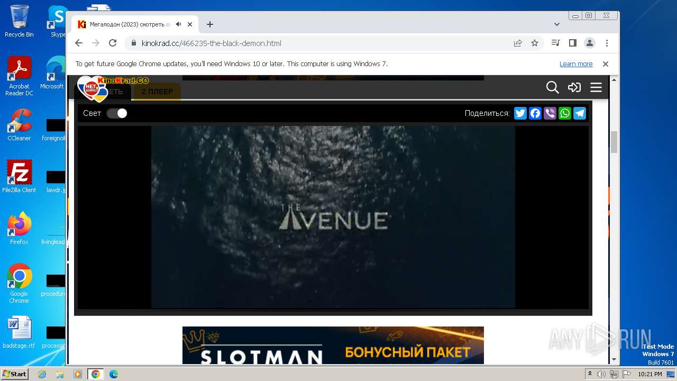
Task: Open FileZilla Client shortcut
Action: coord(19,176)
